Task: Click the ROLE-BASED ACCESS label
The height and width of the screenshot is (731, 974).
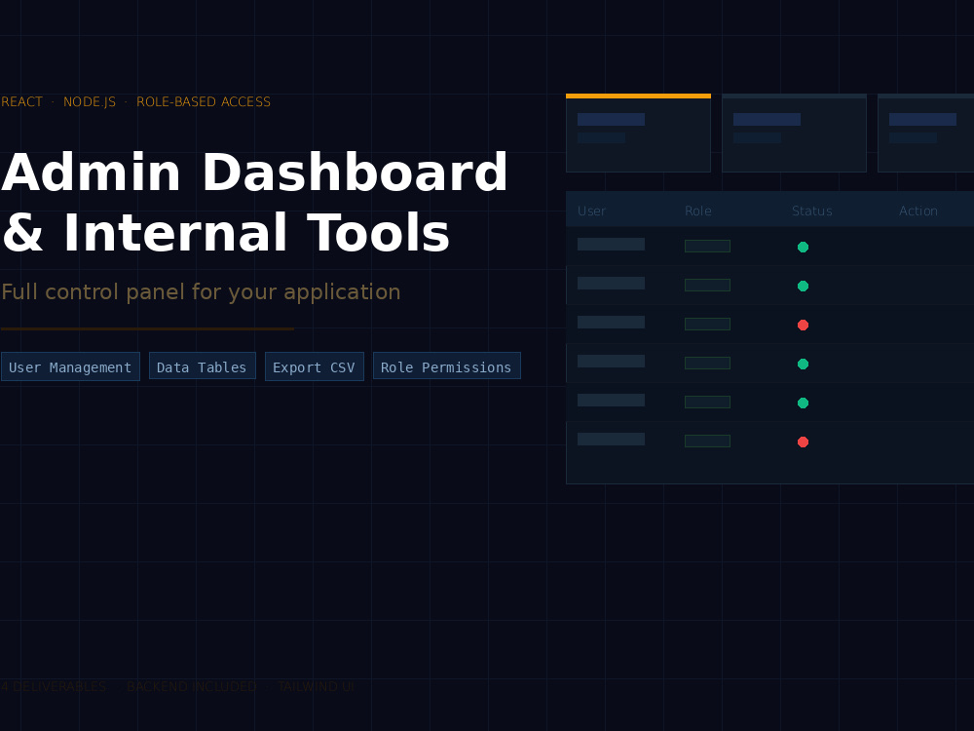Action: (x=204, y=102)
